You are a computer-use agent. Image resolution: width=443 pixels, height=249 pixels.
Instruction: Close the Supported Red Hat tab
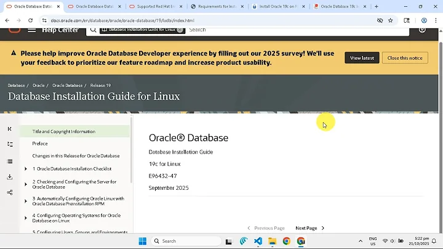click(x=181, y=7)
